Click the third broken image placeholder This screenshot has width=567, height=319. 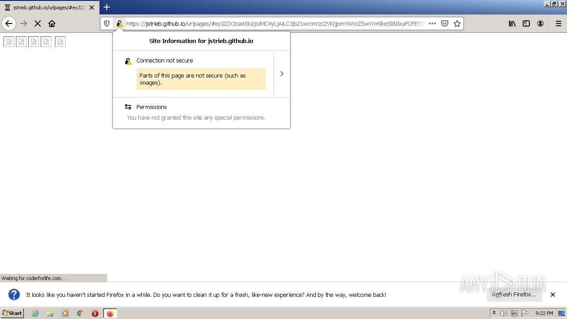click(34, 42)
